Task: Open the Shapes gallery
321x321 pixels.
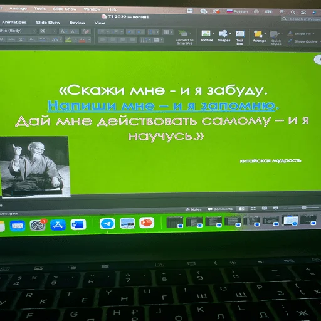Action: (x=224, y=36)
